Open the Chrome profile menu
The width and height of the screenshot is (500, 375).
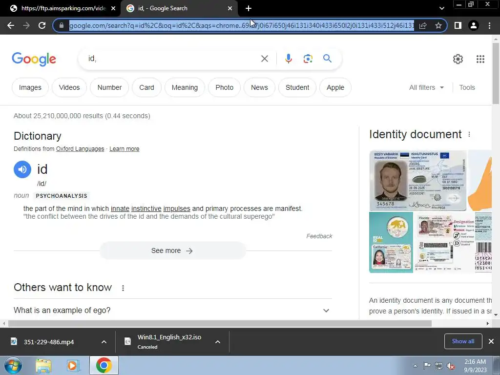point(474,25)
